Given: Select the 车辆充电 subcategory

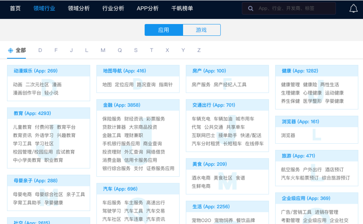Looking at the screenshot, I should 201,119.
